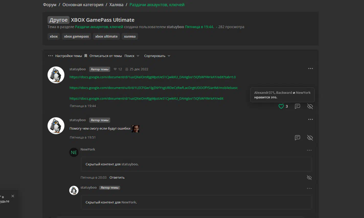Open the three-dot thread settings menu icon

coord(51,56)
